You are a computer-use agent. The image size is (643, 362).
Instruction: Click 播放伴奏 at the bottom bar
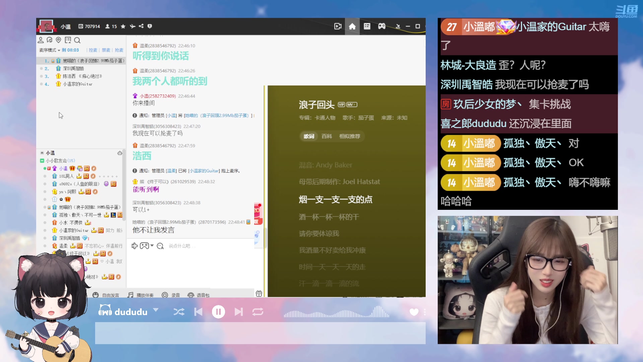(141, 295)
